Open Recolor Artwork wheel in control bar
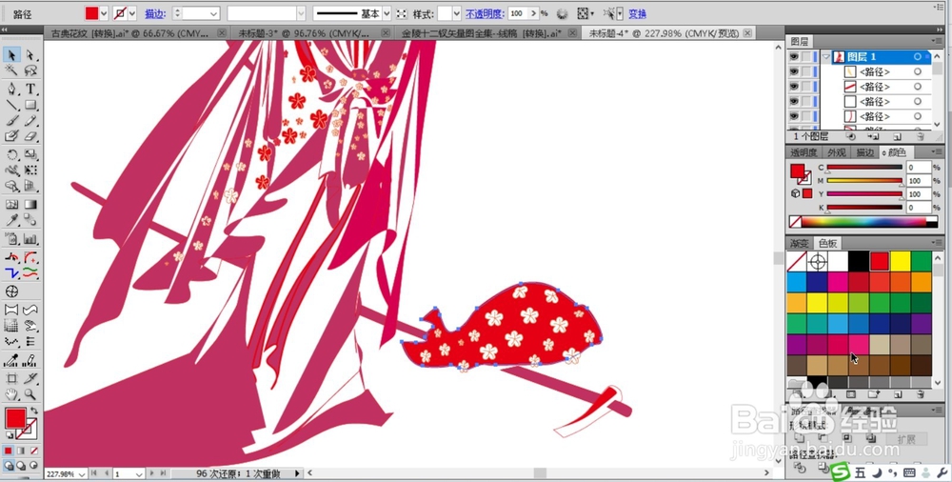This screenshot has width=952, height=482. [562, 13]
